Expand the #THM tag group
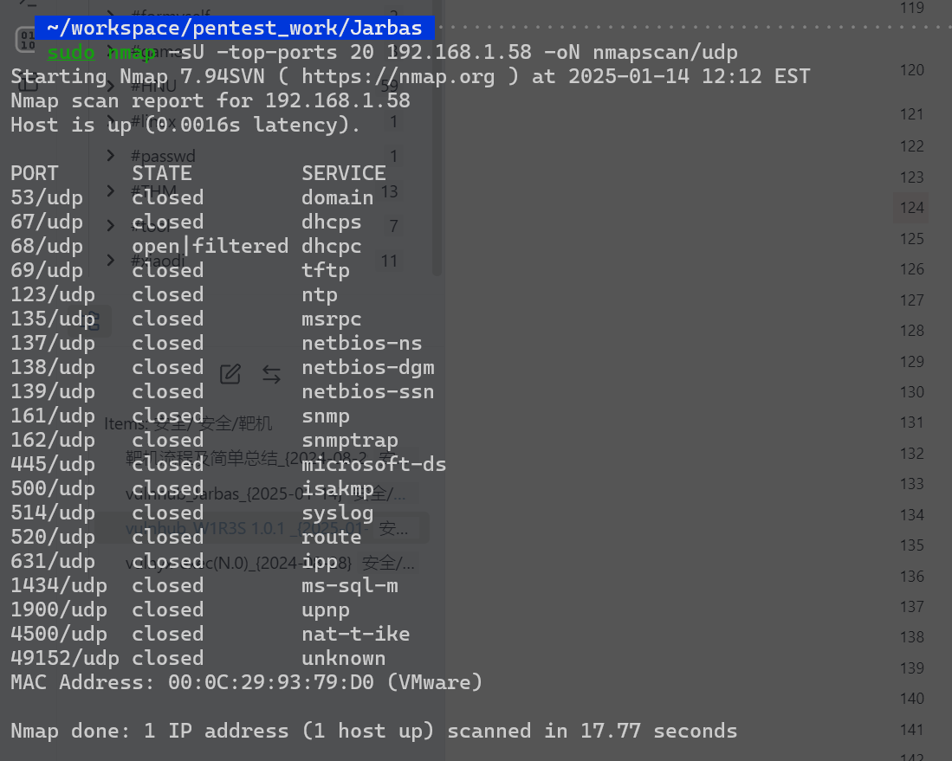Viewport: 952px width, 761px height. [111, 191]
